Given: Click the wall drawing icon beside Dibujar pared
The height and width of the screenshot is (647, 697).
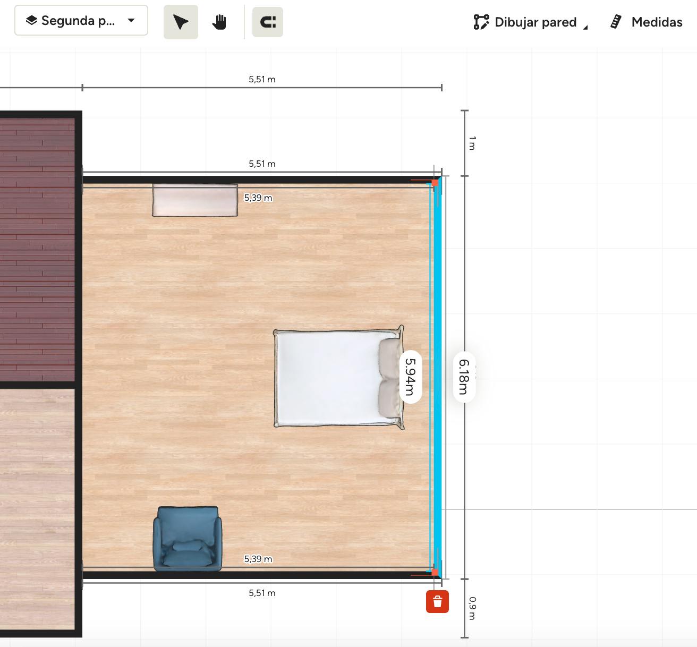Looking at the screenshot, I should click(x=481, y=22).
